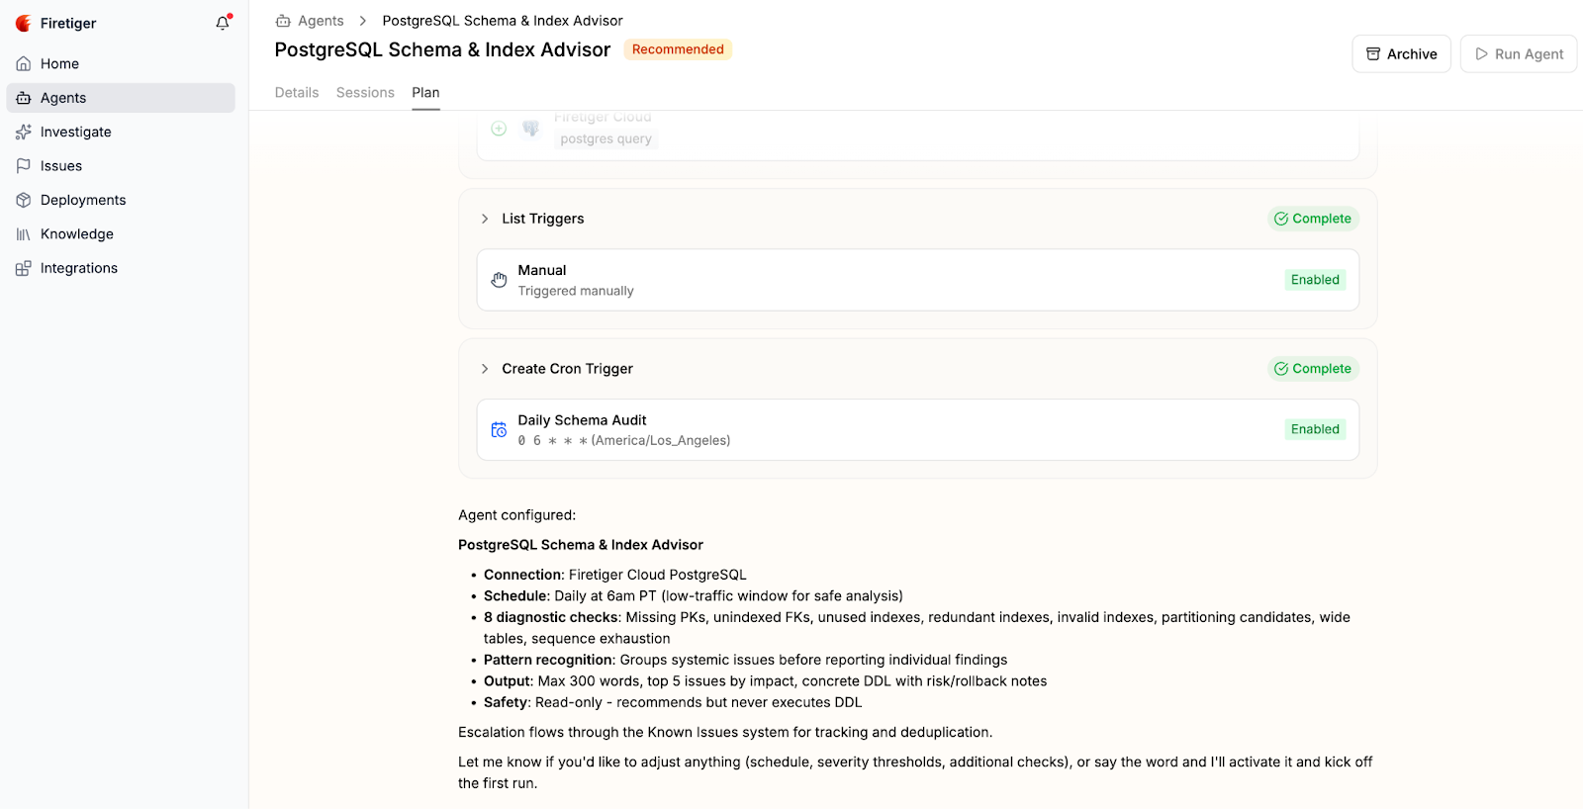Switch to the Details tab

click(297, 93)
